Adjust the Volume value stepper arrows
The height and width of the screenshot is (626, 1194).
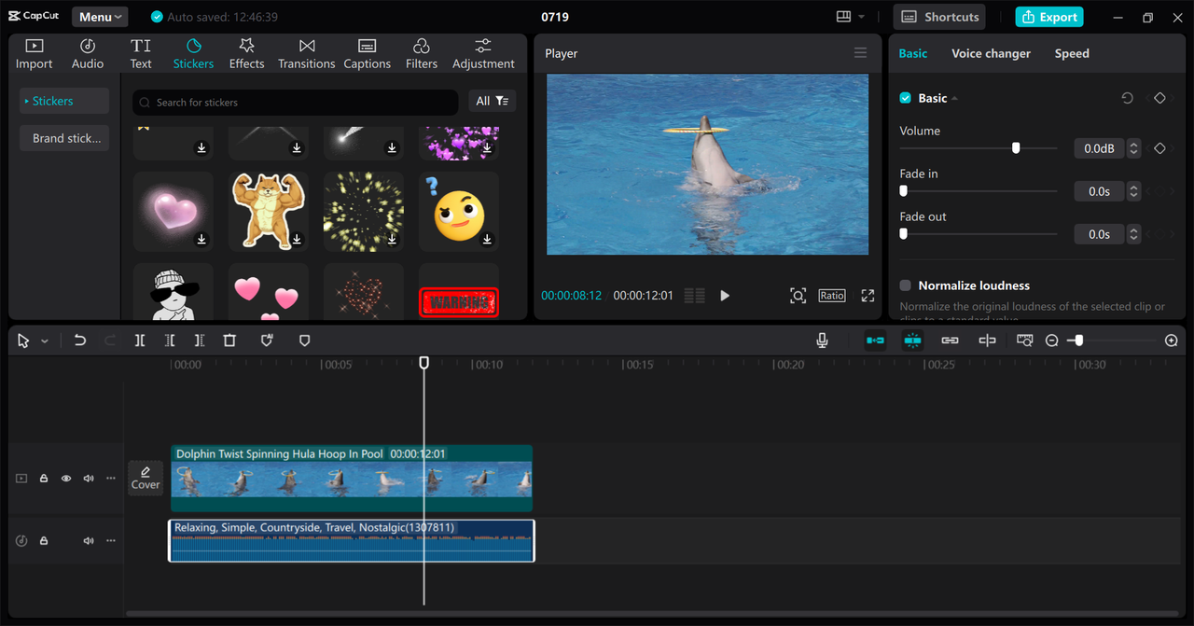tap(1133, 148)
